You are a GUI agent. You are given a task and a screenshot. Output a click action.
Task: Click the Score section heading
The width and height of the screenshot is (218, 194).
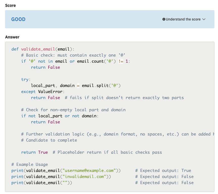[10, 5]
